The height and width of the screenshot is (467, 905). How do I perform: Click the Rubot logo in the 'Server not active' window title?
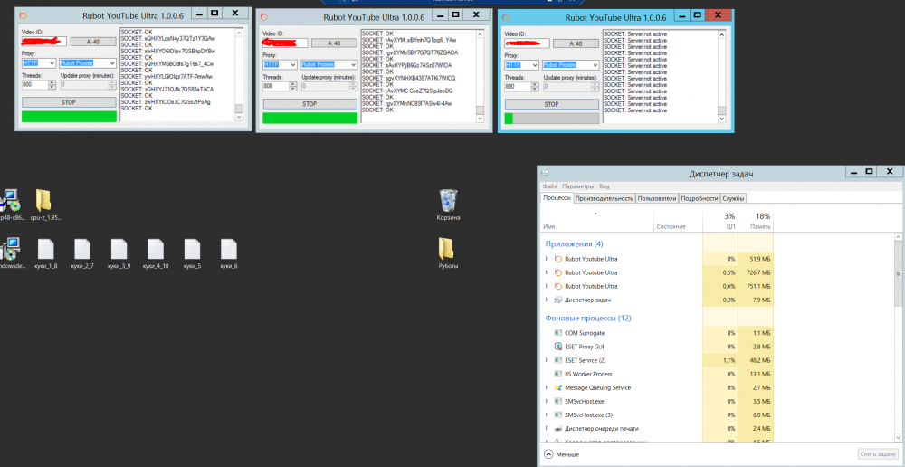507,16
